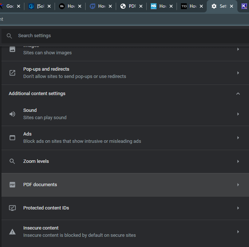Close the TD browser tab
Image resolution: width=249 pixels, height=247 pixels.
[x=201, y=6]
